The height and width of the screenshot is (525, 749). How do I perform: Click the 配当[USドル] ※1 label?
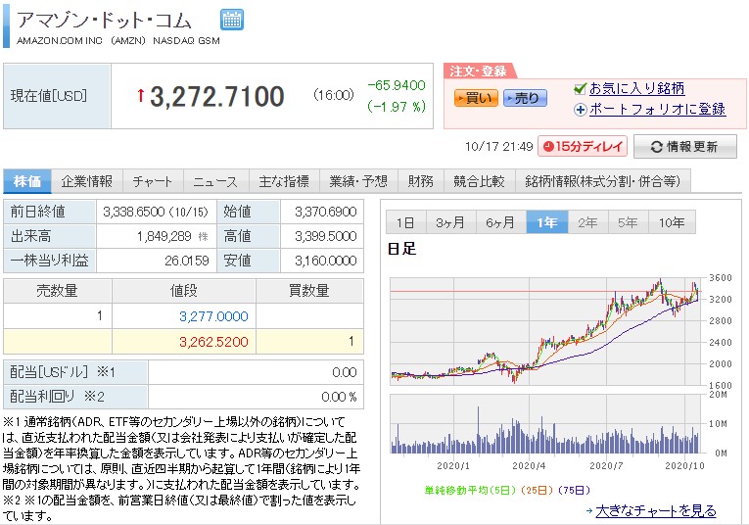pos(63,372)
